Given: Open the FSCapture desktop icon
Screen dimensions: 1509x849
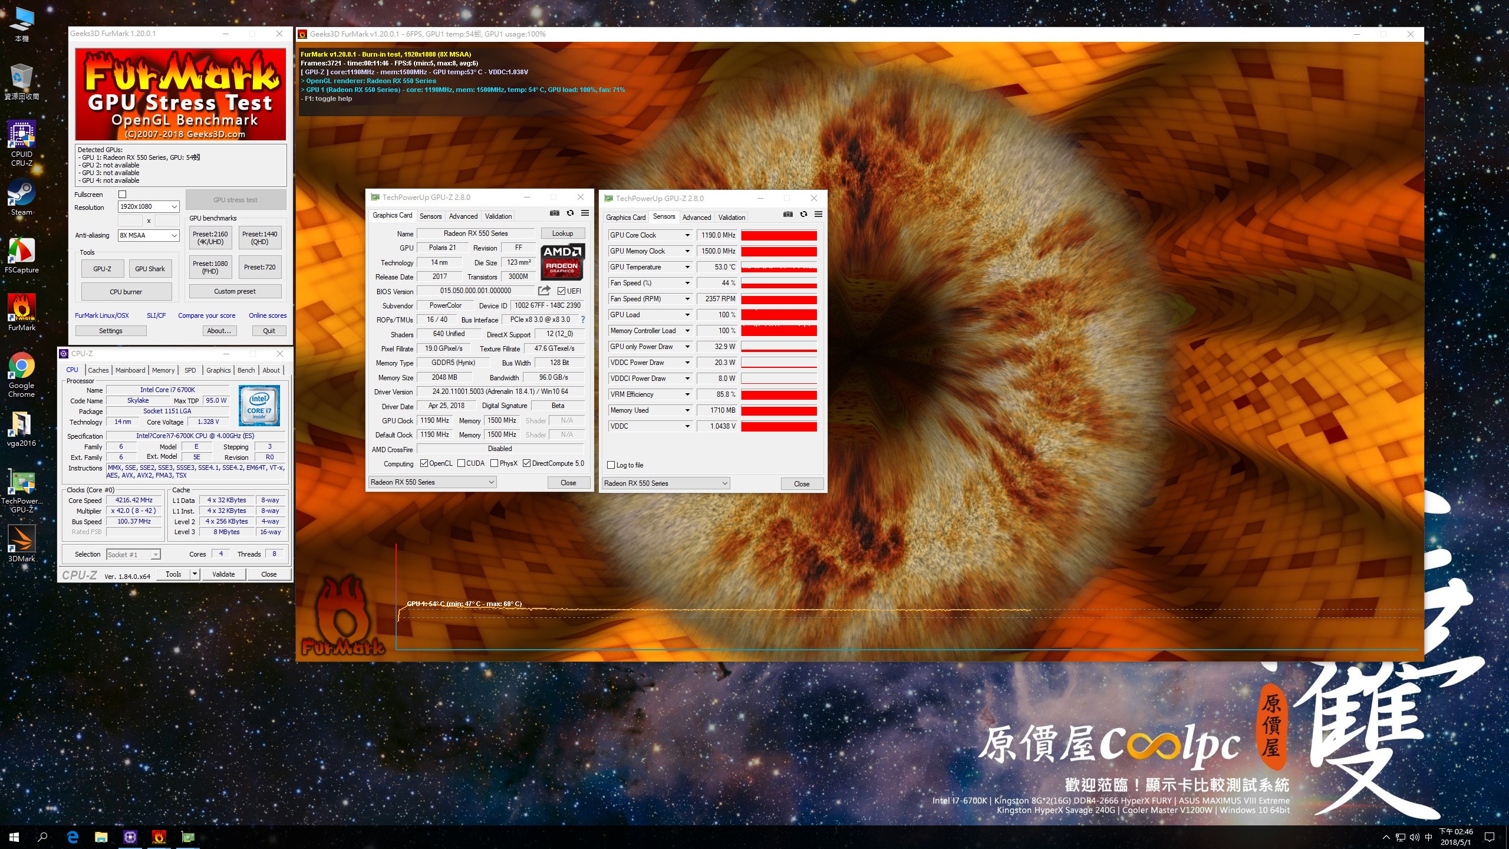Looking at the screenshot, I should (x=22, y=255).
